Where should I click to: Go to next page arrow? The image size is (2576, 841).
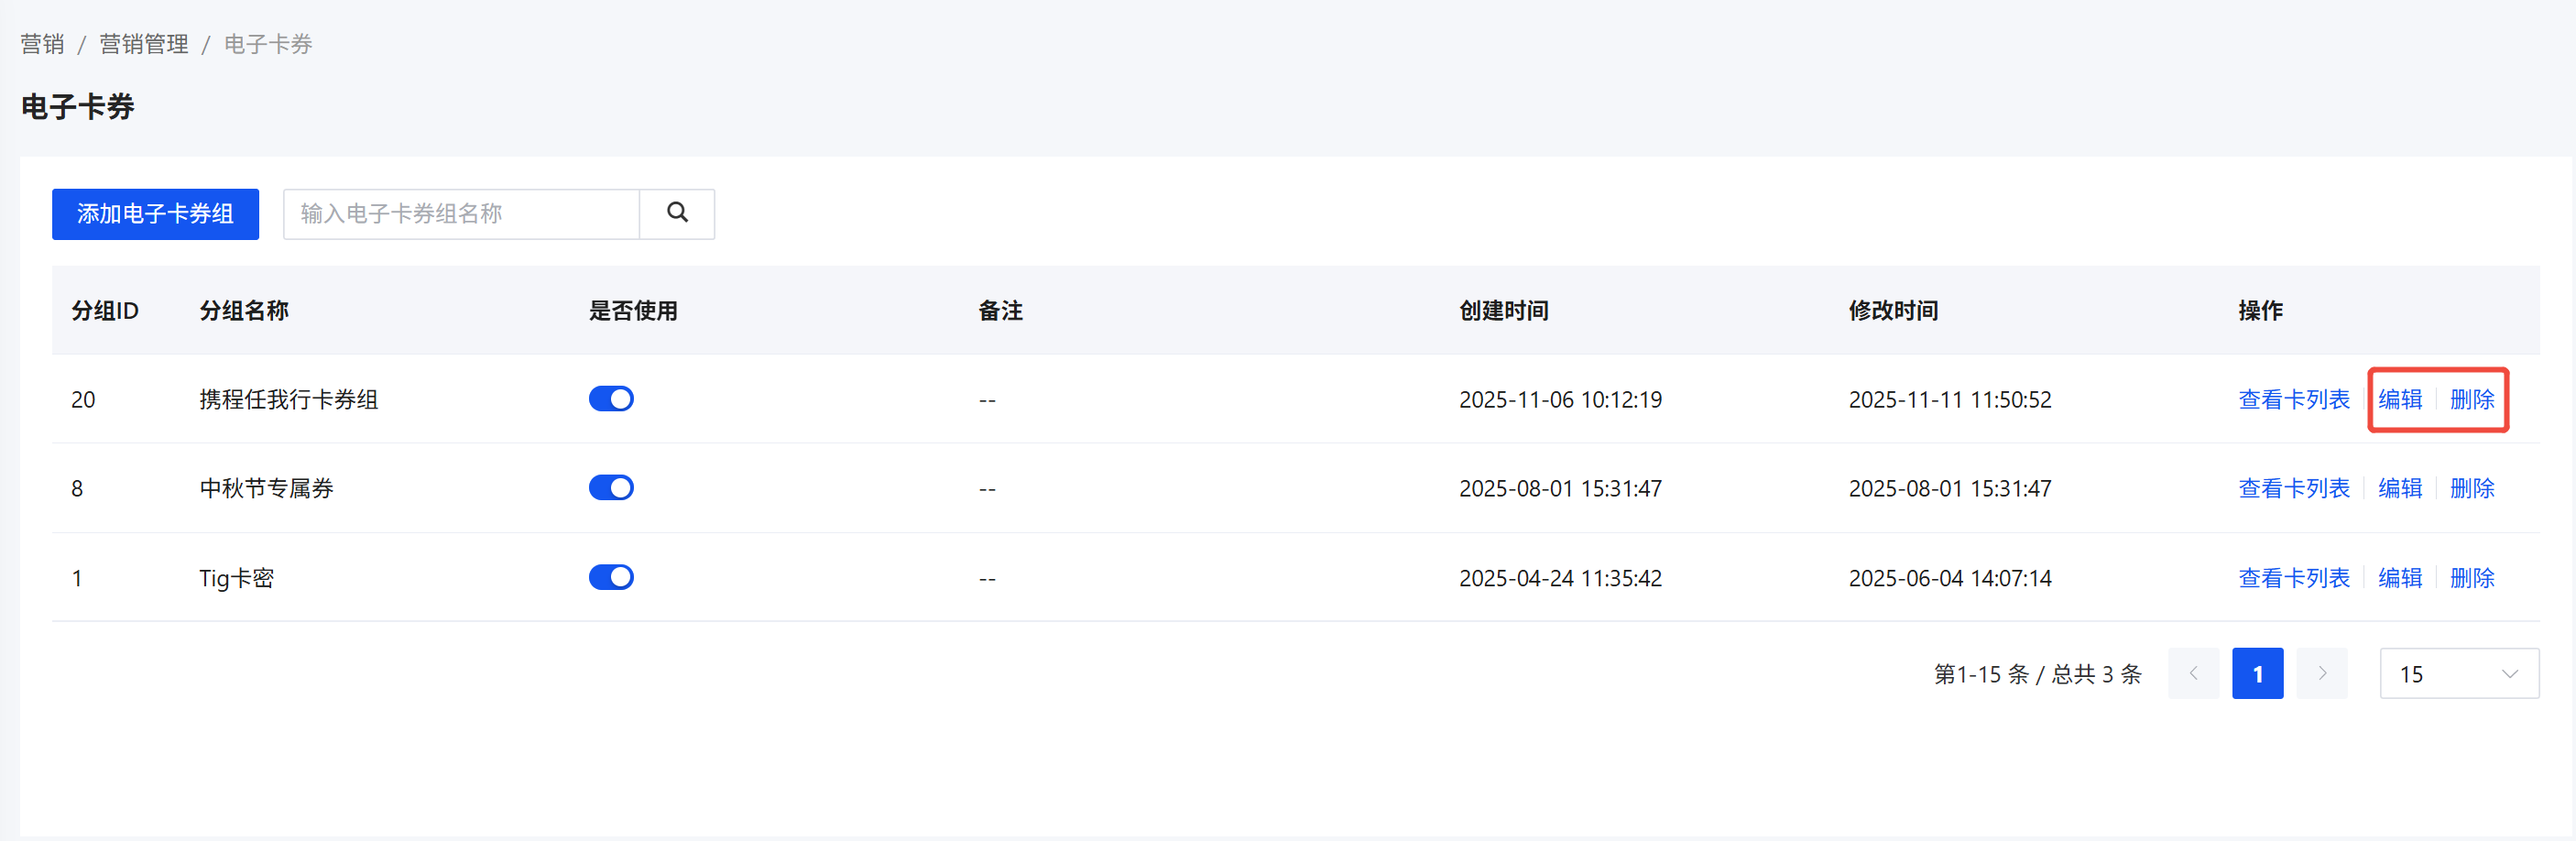(2321, 673)
